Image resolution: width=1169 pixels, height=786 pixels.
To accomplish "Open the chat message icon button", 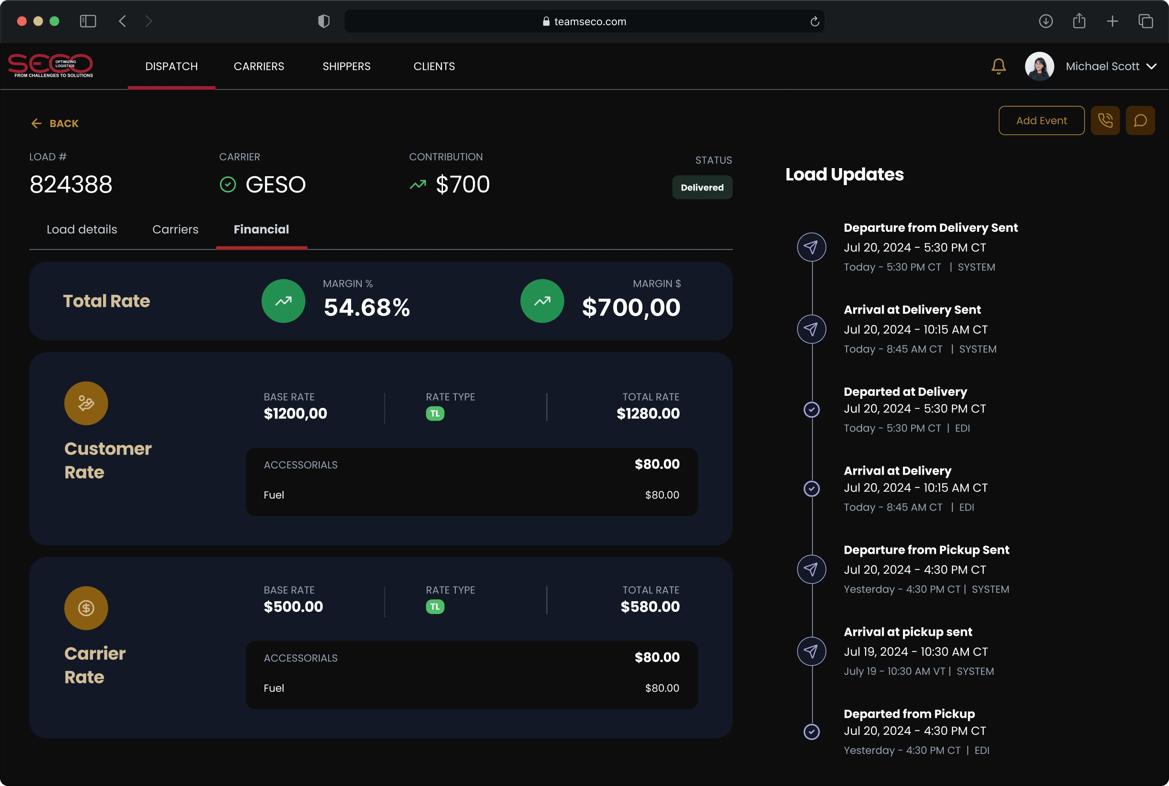I will click(x=1140, y=120).
